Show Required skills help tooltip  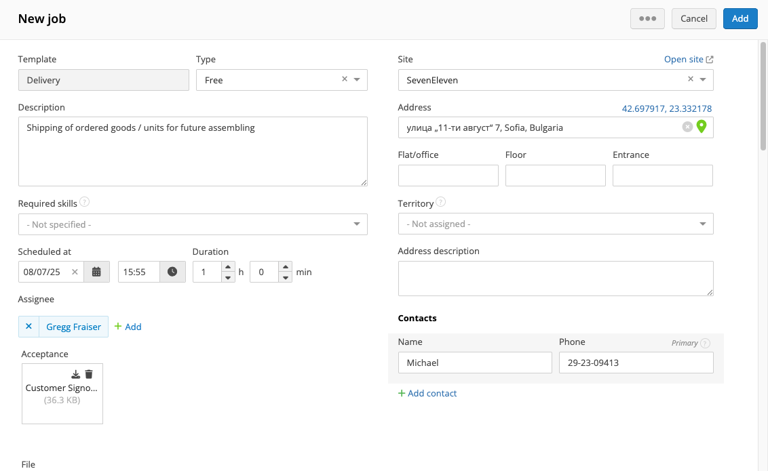pos(85,202)
